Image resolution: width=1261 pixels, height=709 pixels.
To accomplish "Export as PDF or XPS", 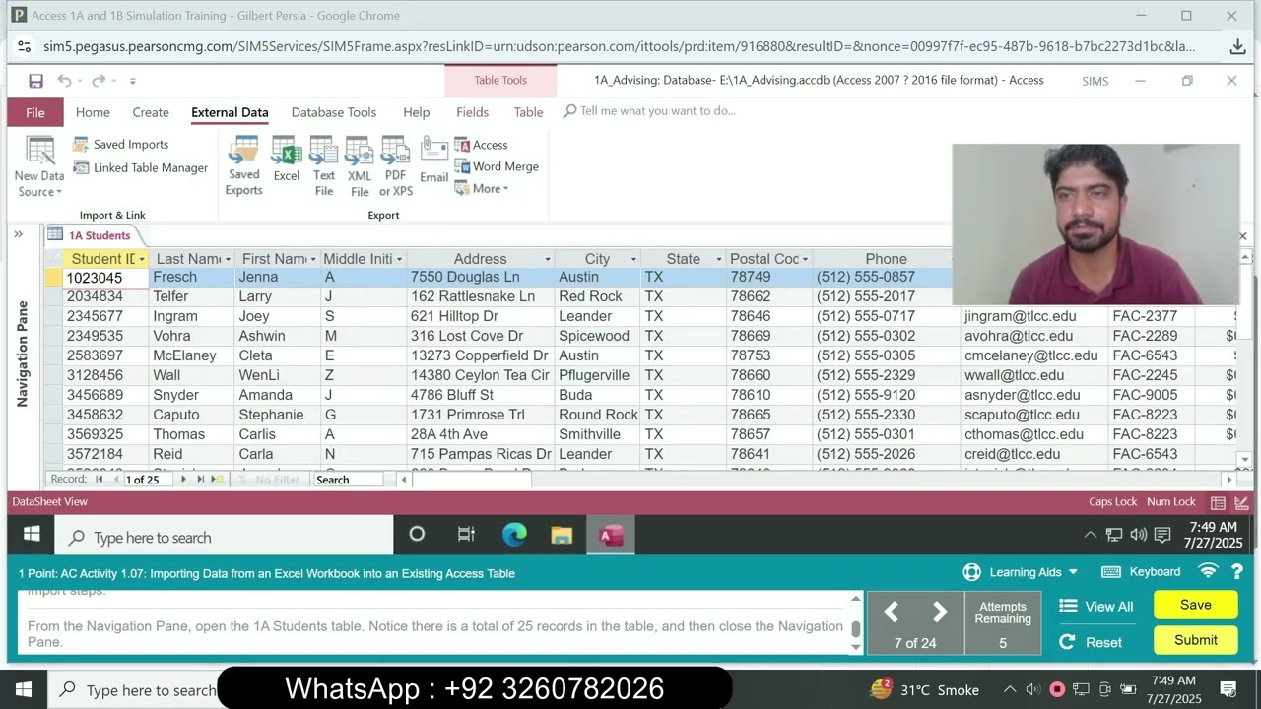I will click(x=396, y=166).
